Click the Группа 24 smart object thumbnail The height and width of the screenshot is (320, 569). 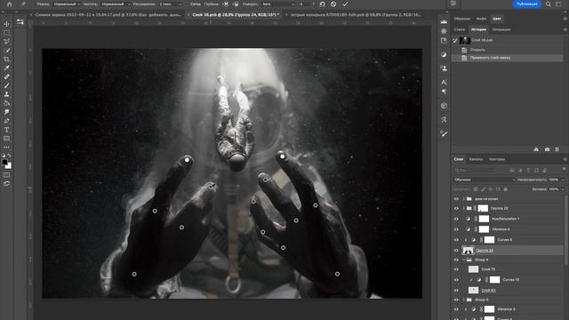pos(468,251)
